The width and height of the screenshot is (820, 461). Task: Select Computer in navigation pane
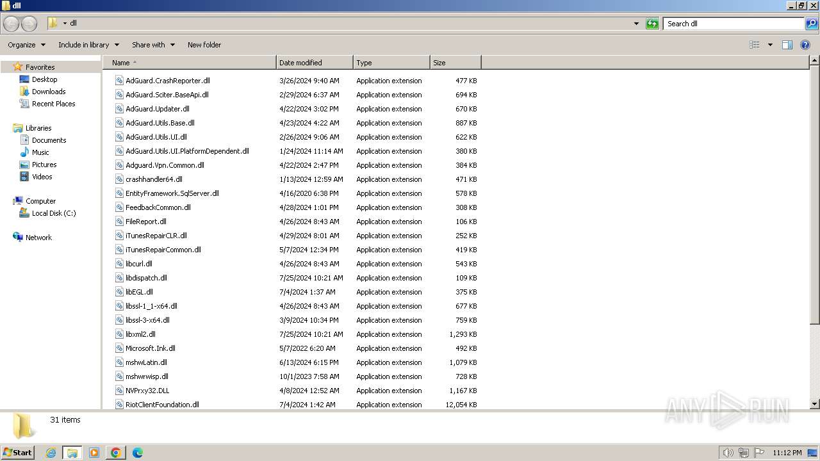pos(40,201)
